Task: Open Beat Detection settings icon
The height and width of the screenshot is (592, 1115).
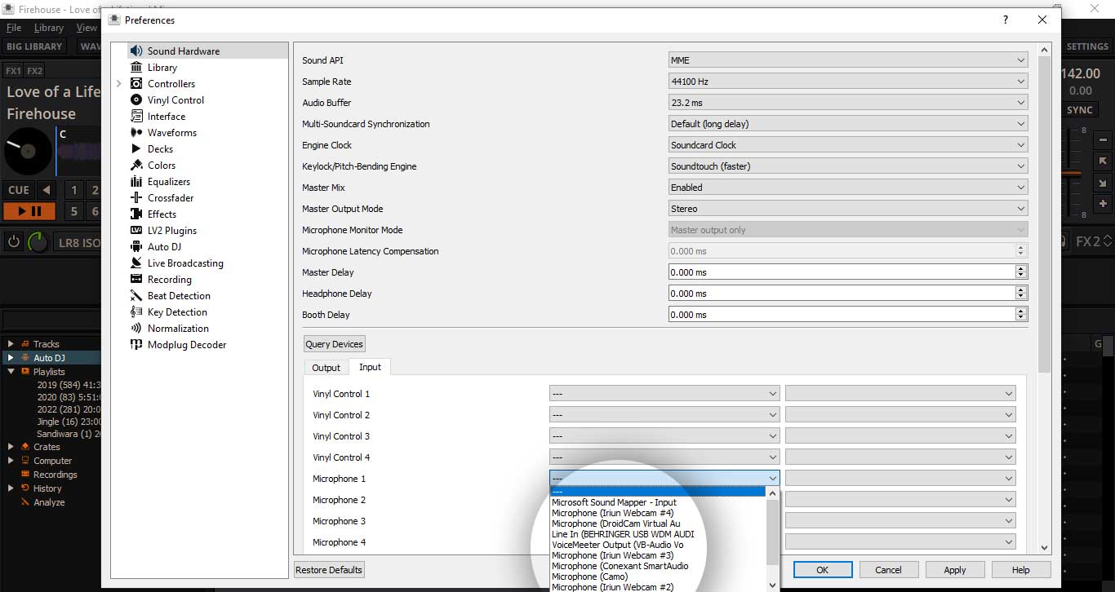Action: pos(136,296)
